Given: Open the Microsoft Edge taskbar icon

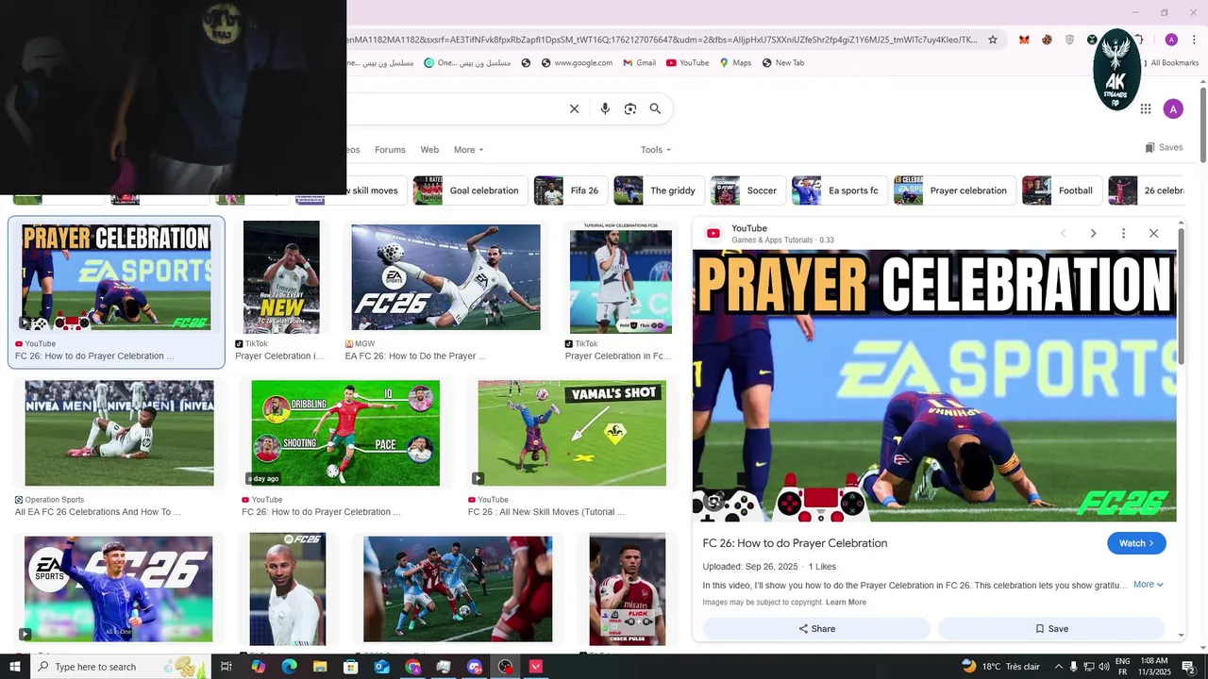Looking at the screenshot, I should [x=289, y=667].
